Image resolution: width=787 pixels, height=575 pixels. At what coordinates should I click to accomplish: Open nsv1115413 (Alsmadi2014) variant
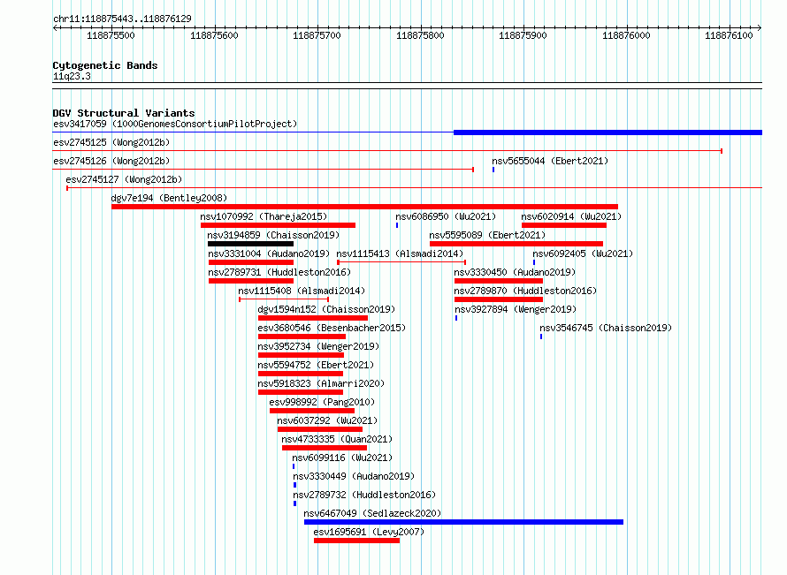click(400, 253)
